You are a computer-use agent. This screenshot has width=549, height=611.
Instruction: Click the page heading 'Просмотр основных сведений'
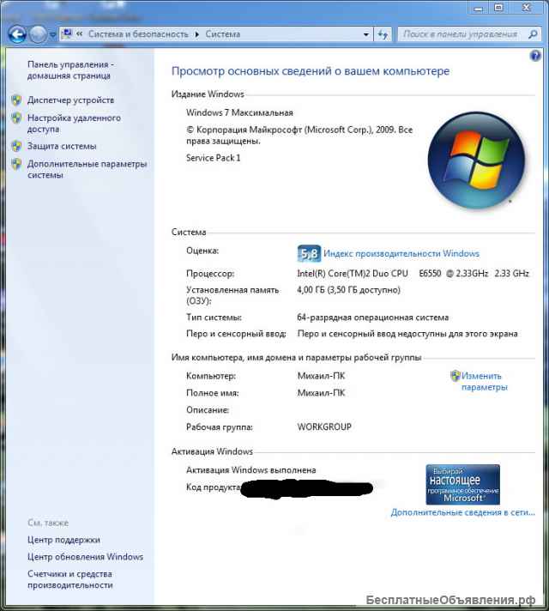pos(311,71)
